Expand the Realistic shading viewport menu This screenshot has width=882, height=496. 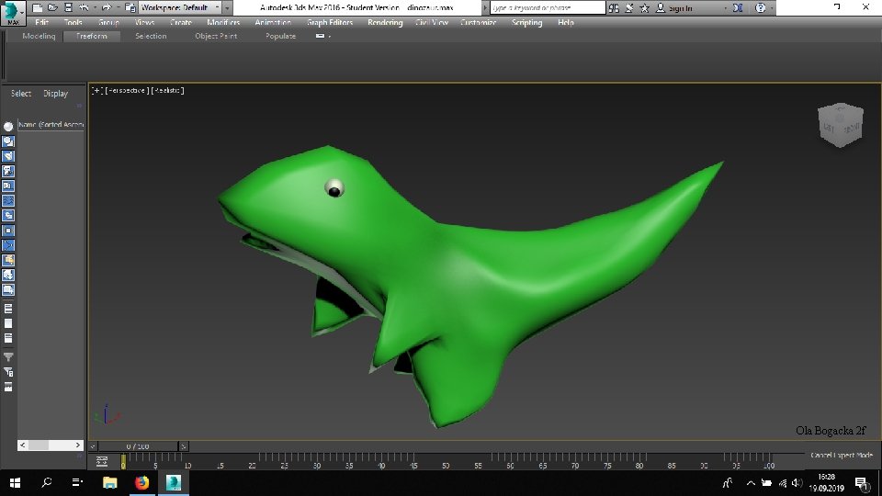tap(169, 90)
